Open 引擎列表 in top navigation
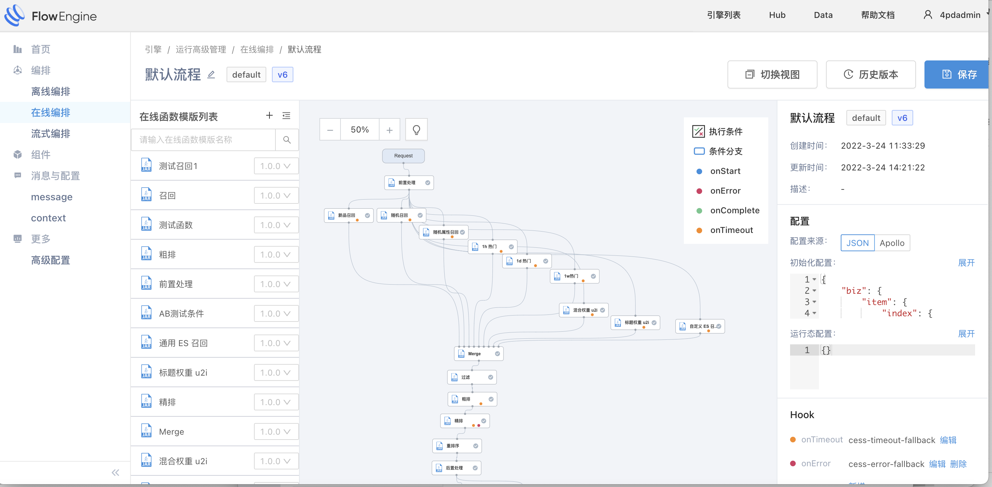The height and width of the screenshot is (487, 992). (724, 15)
